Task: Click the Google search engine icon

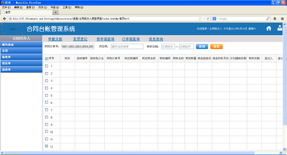Action: pos(214,19)
